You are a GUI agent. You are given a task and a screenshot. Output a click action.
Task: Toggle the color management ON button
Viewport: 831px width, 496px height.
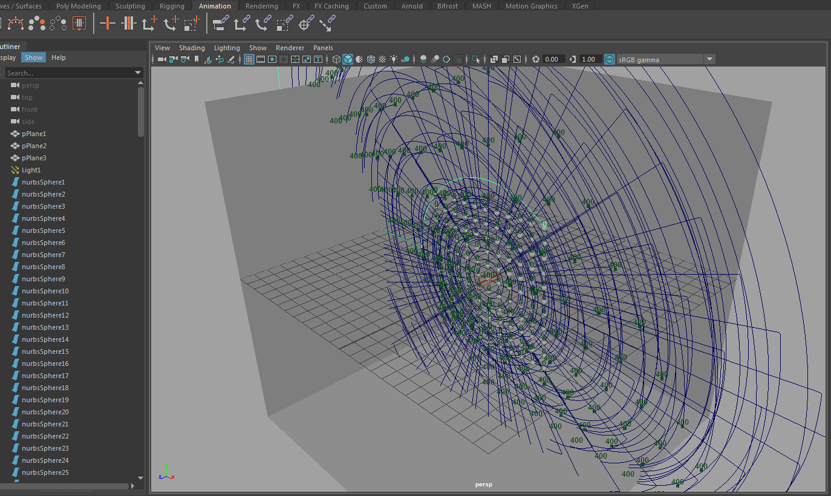pyautogui.click(x=609, y=59)
